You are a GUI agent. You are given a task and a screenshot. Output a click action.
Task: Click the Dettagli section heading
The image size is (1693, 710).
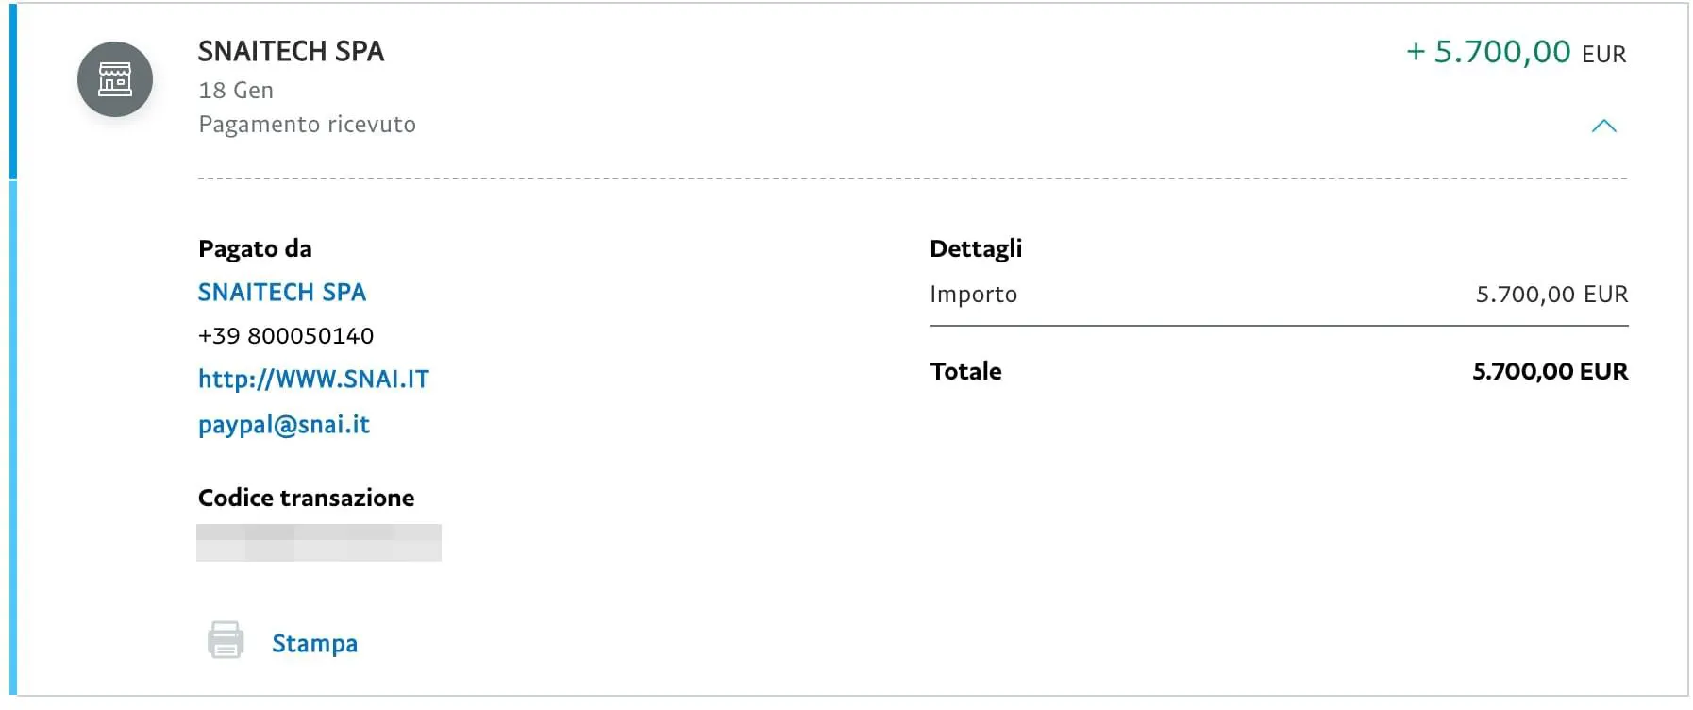pyautogui.click(x=976, y=248)
